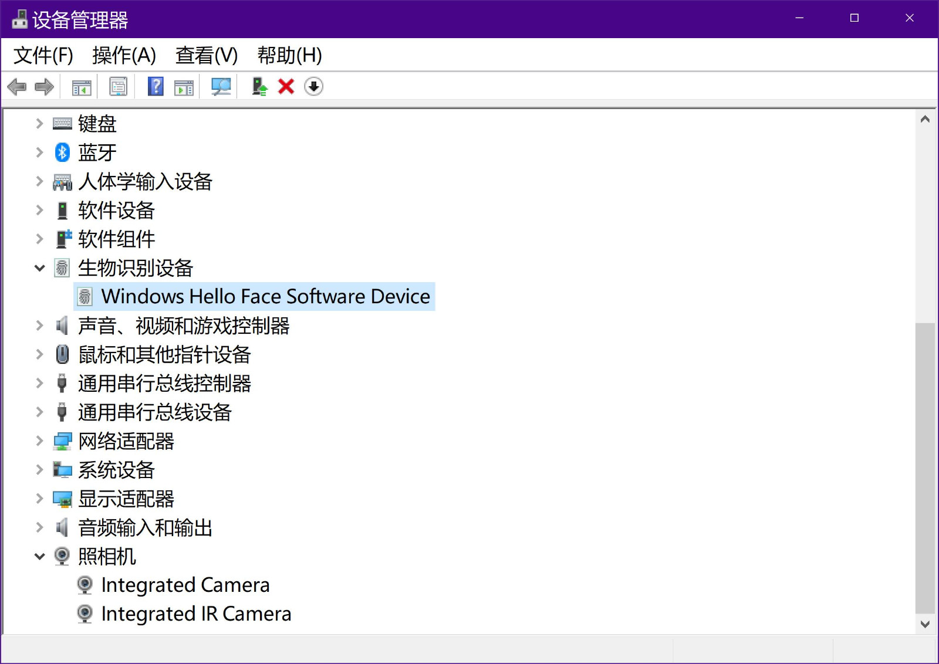Select the 软件组件 label

[116, 239]
